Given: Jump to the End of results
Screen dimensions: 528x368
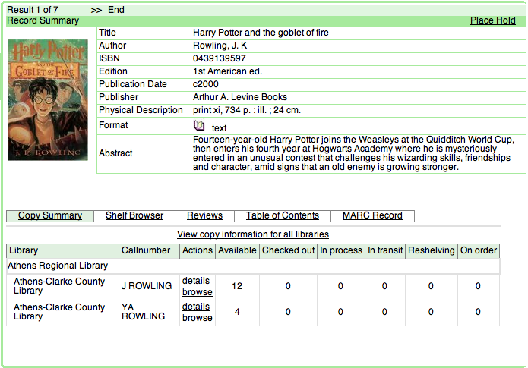Looking at the screenshot, I should pyautogui.click(x=116, y=10).
